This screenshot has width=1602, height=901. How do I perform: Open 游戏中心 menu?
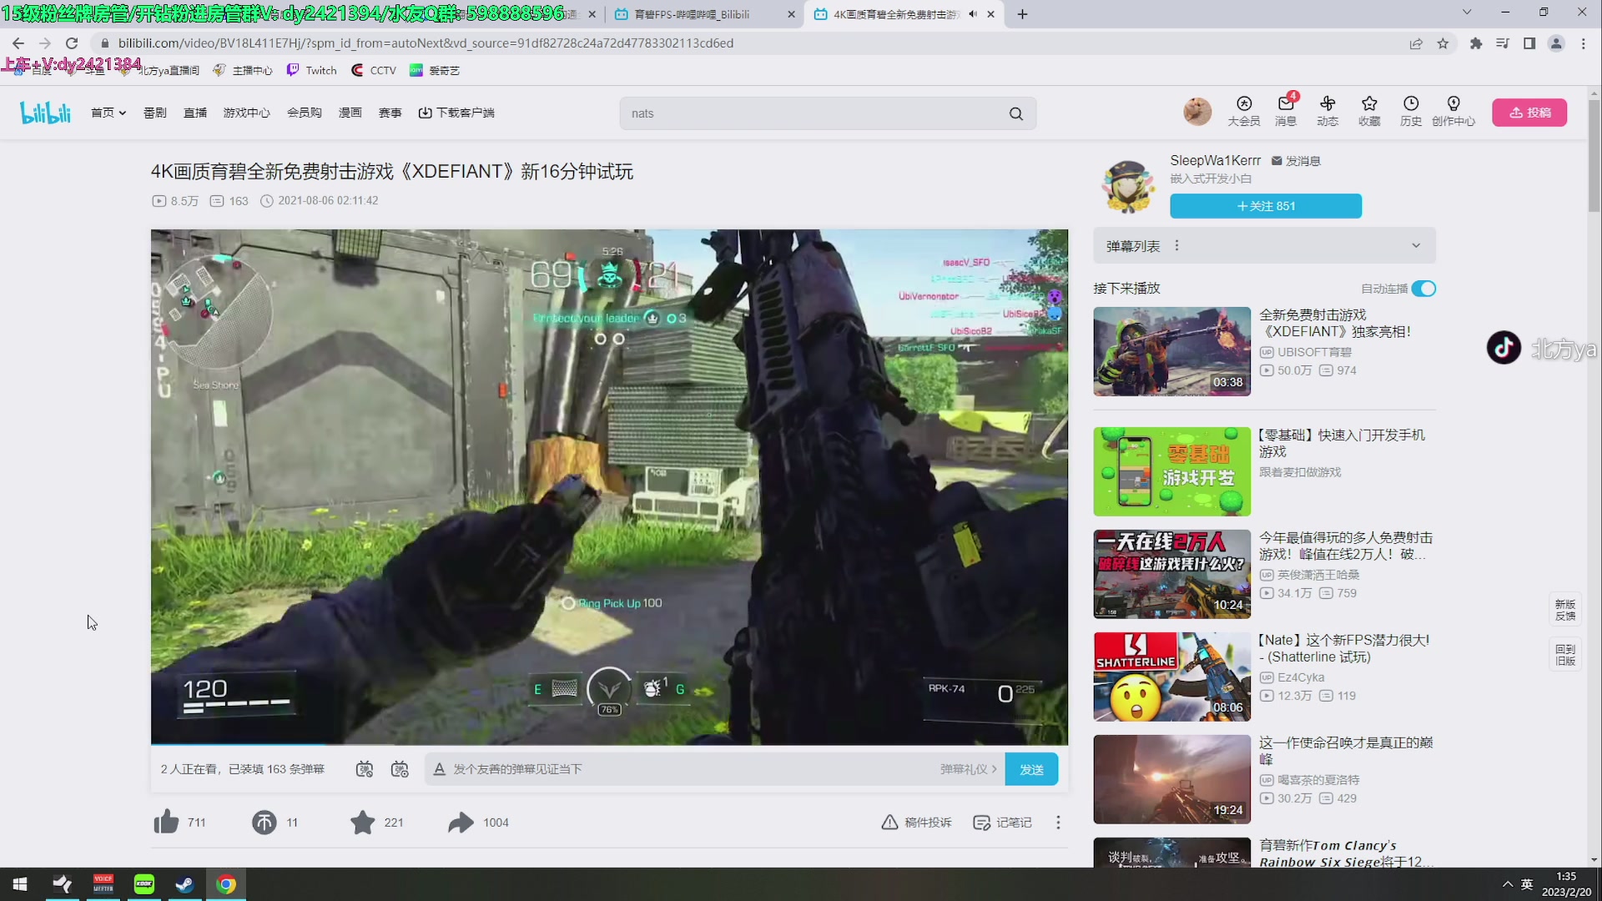(246, 113)
